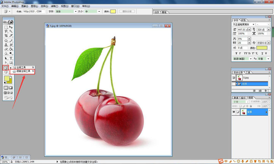Select the Polygonal Lasso tool

6,31
